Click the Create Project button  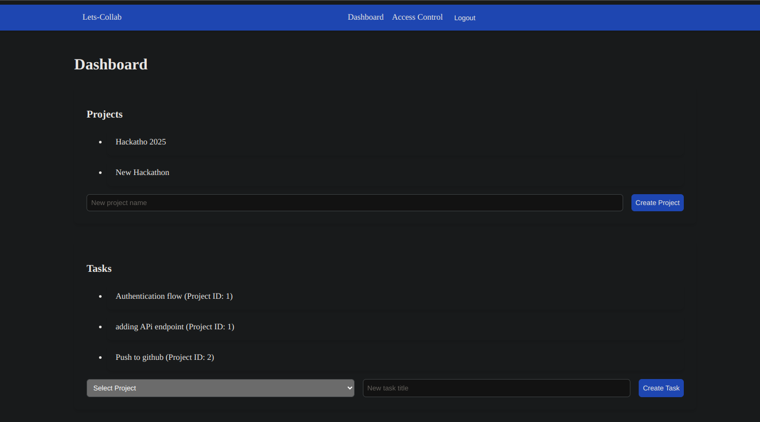pos(657,202)
